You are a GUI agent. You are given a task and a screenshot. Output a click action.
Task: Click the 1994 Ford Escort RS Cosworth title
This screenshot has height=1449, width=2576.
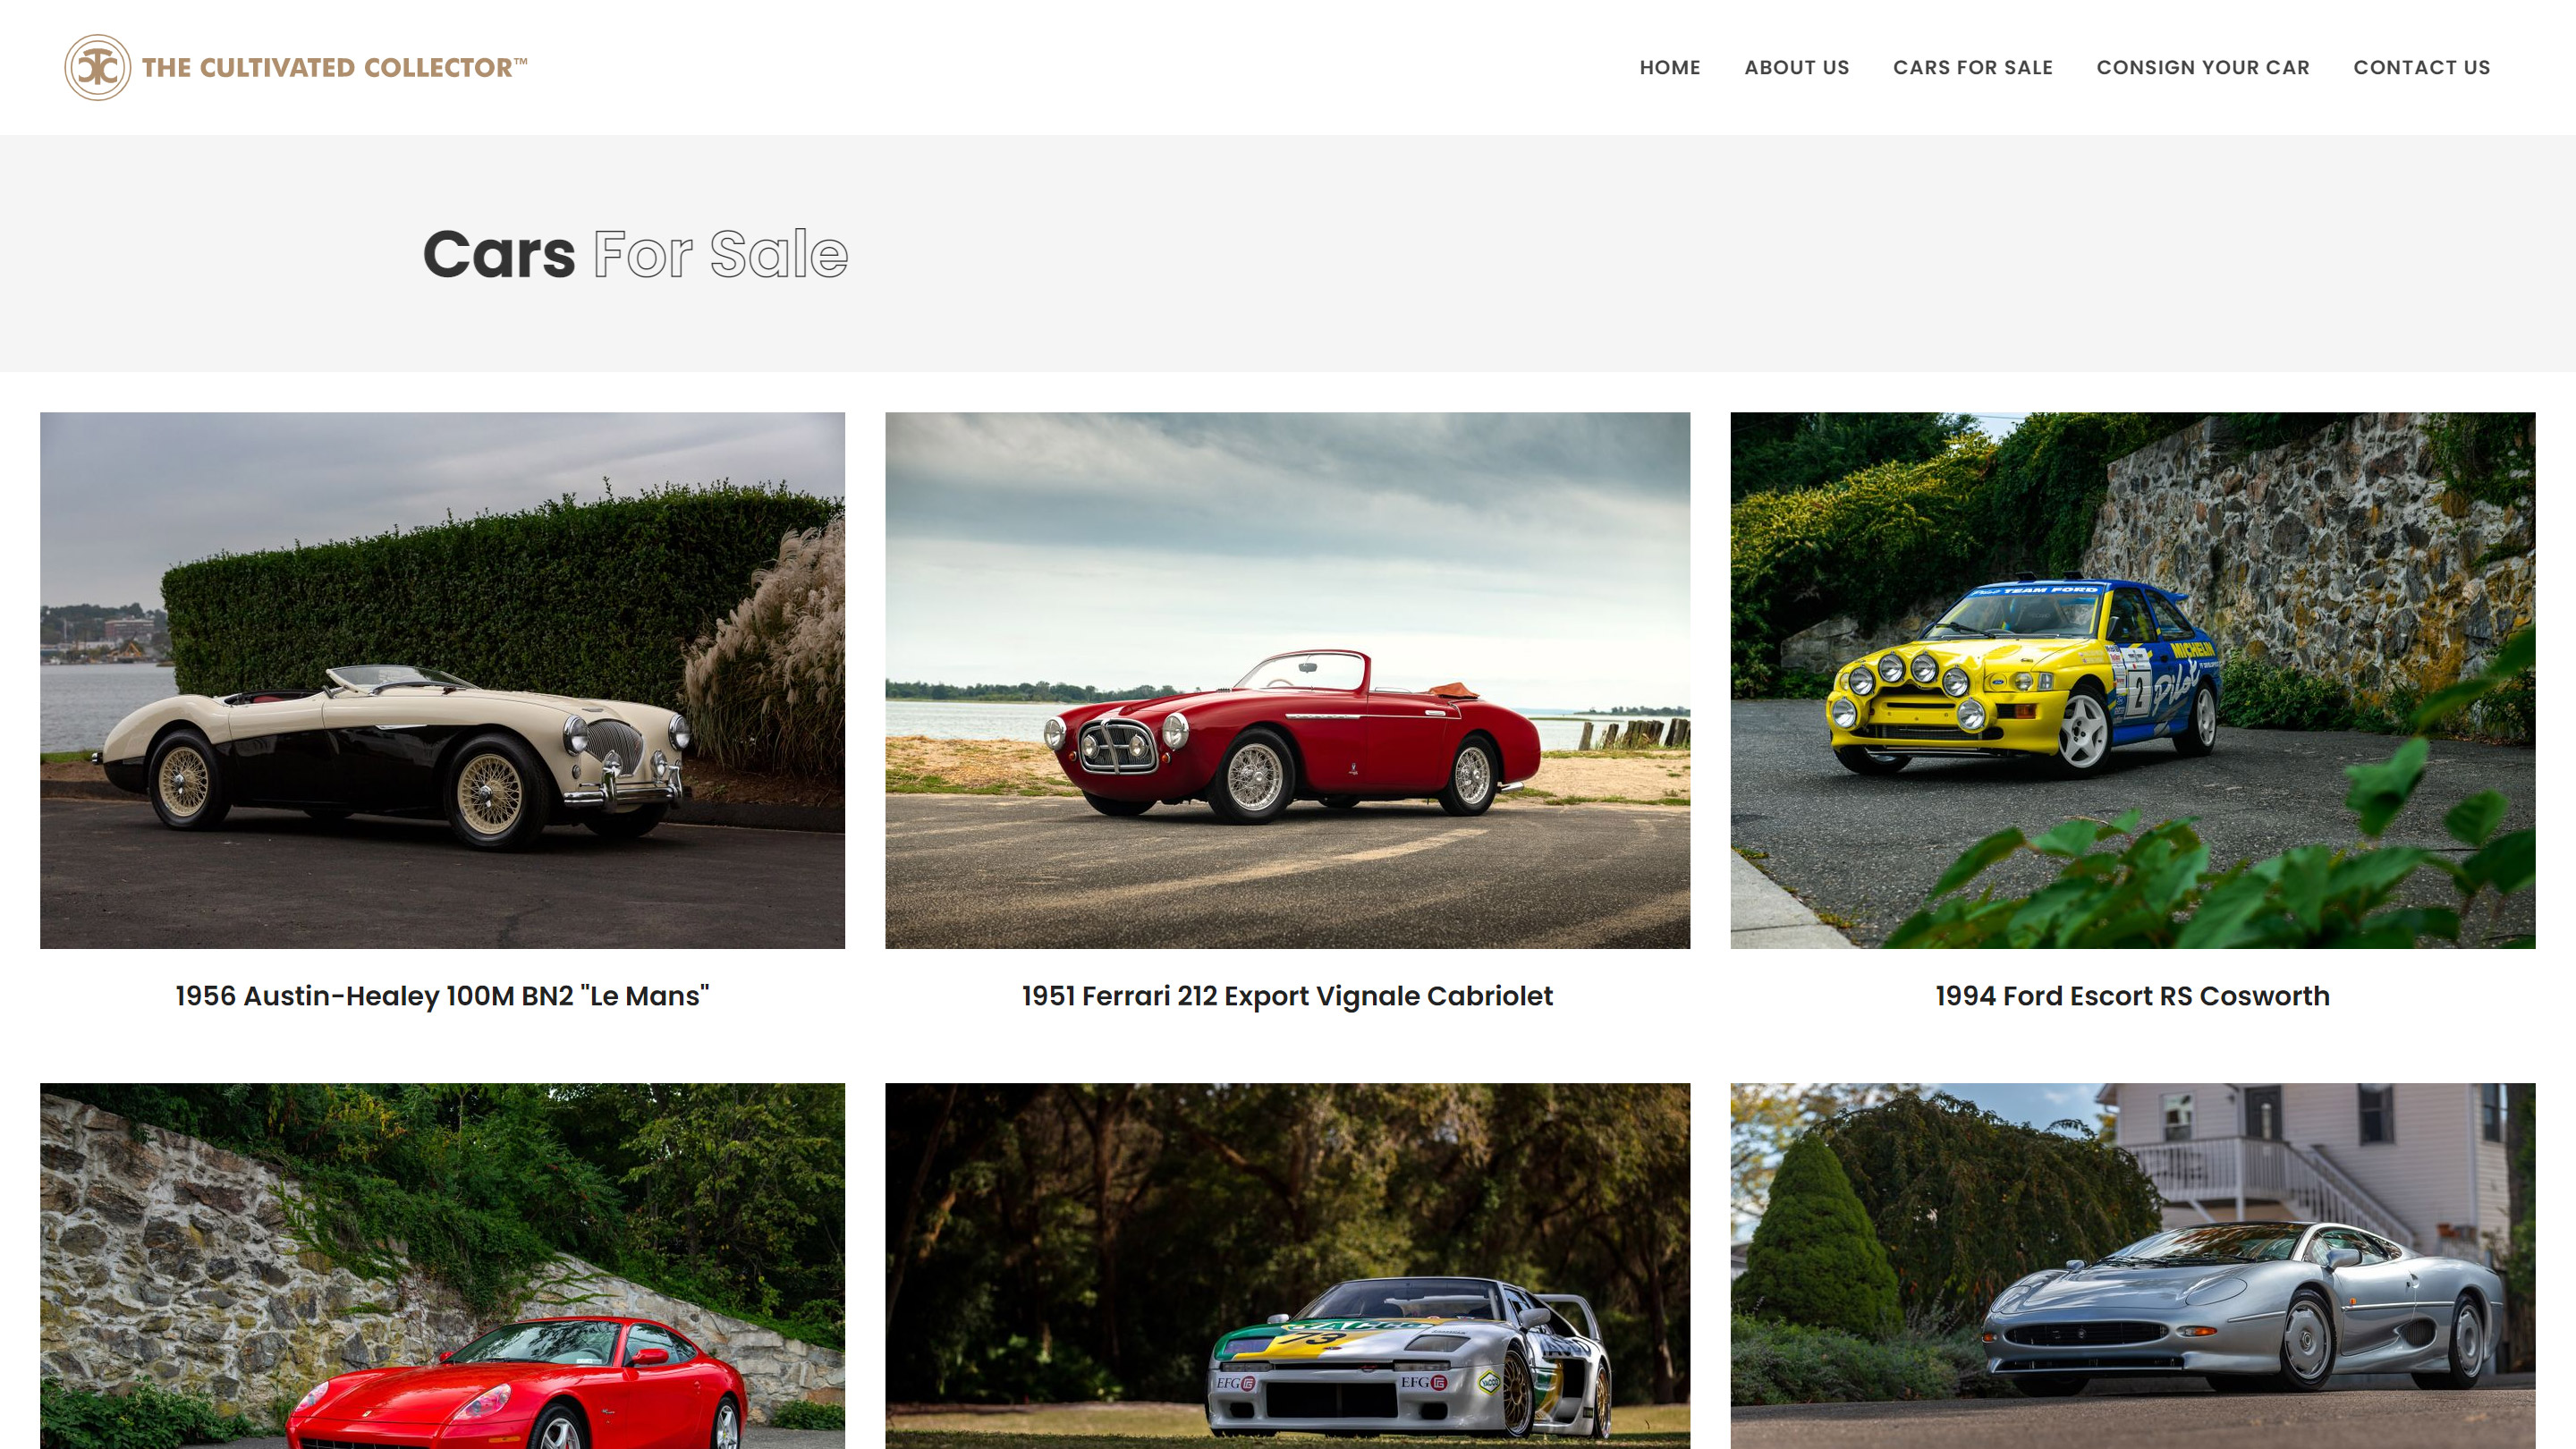click(x=2132, y=996)
